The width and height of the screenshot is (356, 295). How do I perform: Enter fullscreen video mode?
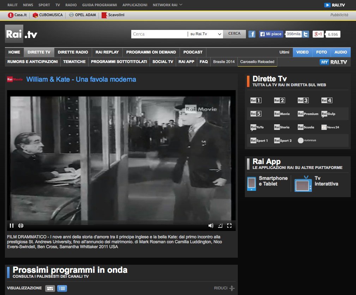[x=229, y=226]
